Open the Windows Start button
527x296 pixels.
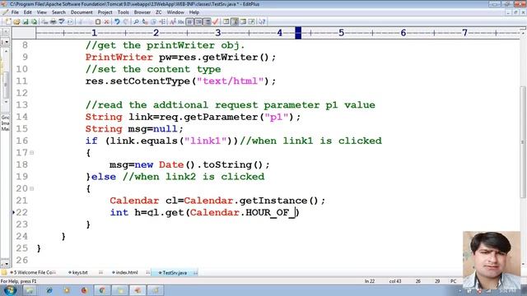point(10,290)
